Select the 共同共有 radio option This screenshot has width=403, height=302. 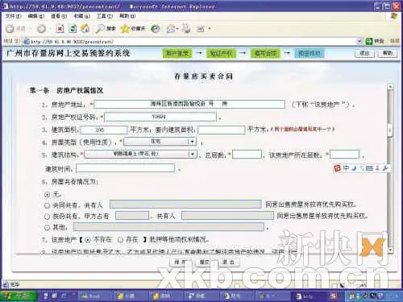[x=47, y=205]
